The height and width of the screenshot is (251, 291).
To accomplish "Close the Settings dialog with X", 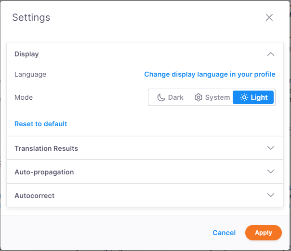I will coord(269,18).
